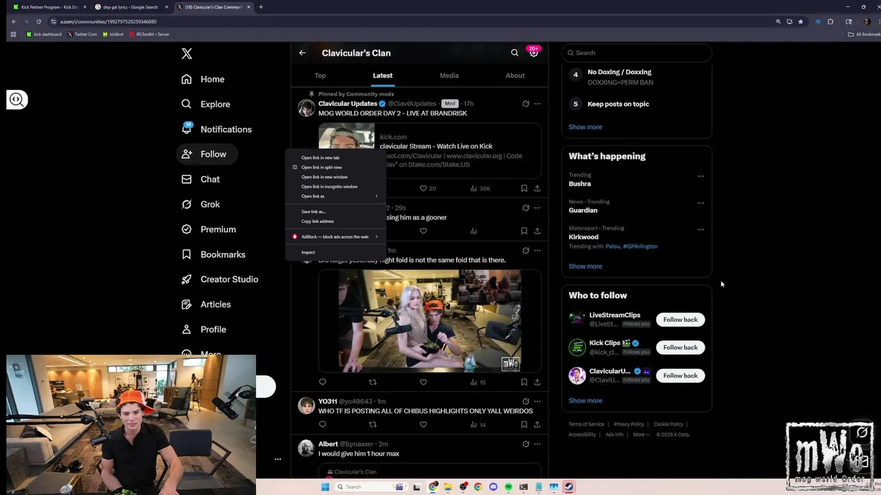Screen dimensions: 881x495
Task: Open Notifications in the sidebar
Action: [217, 129]
